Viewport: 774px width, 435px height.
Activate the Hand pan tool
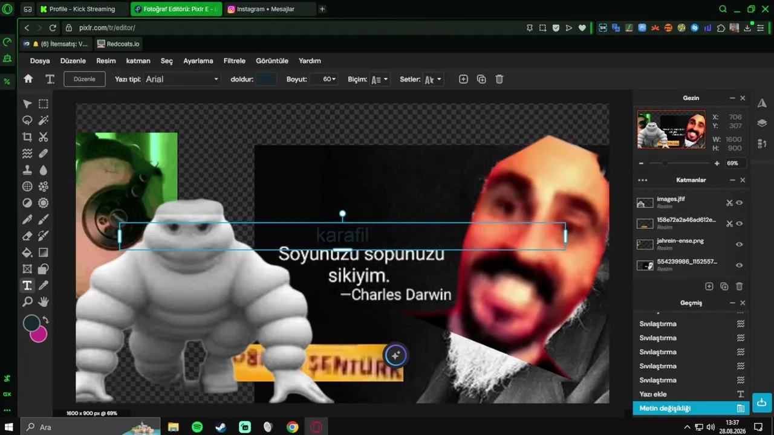(44, 301)
